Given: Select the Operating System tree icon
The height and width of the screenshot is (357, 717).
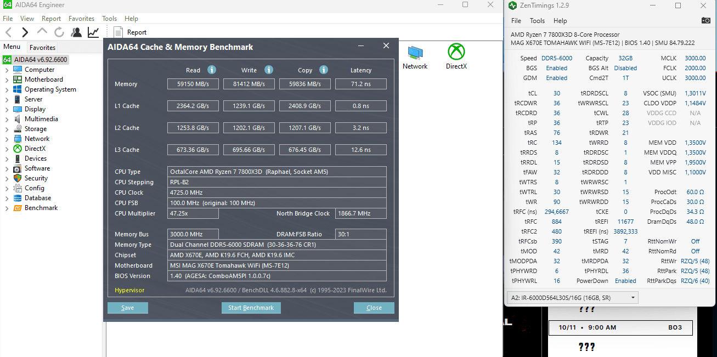Looking at the screenshot, I should [x=17, y=89].
